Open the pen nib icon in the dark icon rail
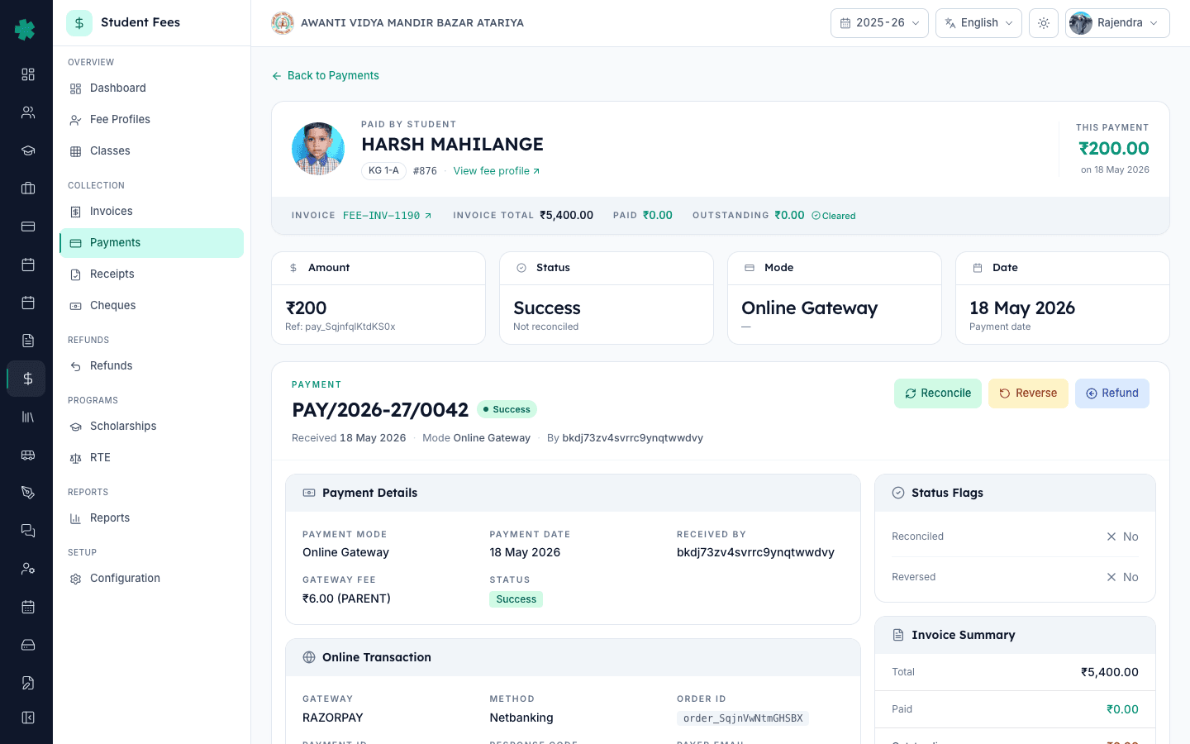The width and height of the screenshot is (1190, 744). pyautogui.click(x=28, y=493)
